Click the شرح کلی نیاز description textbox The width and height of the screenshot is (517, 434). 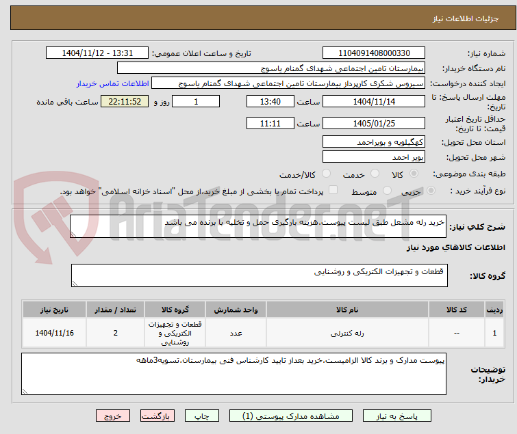coord(258,226)
